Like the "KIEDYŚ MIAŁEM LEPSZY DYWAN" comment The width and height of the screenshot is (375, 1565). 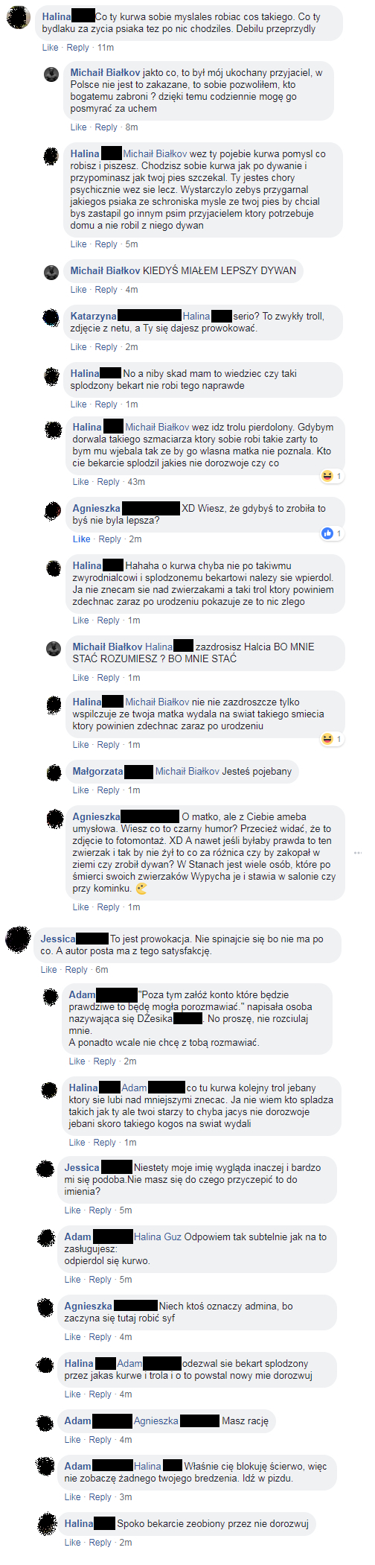point(78,290)
